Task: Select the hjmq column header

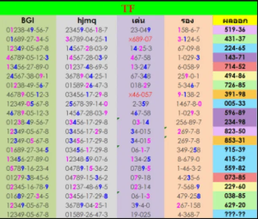Action: tap(87, 21)
